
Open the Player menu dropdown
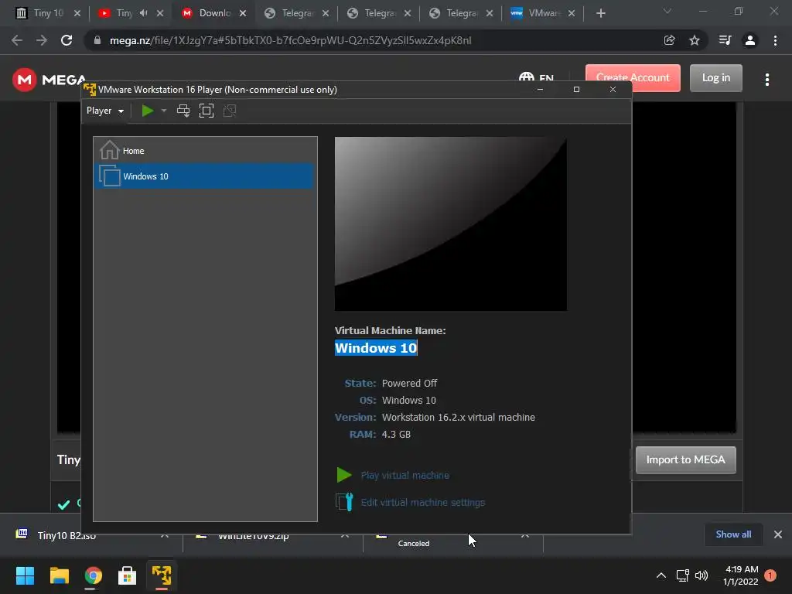105,111
